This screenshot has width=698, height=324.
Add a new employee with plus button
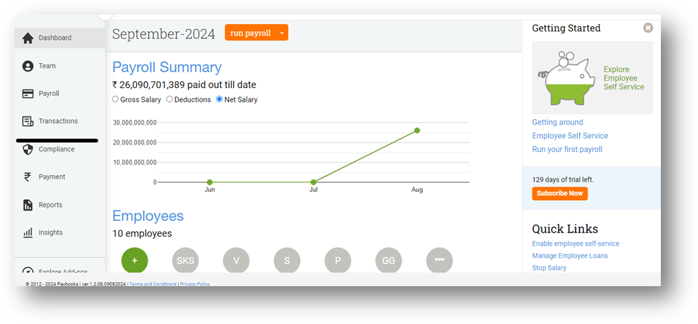[x=134, y=260]
